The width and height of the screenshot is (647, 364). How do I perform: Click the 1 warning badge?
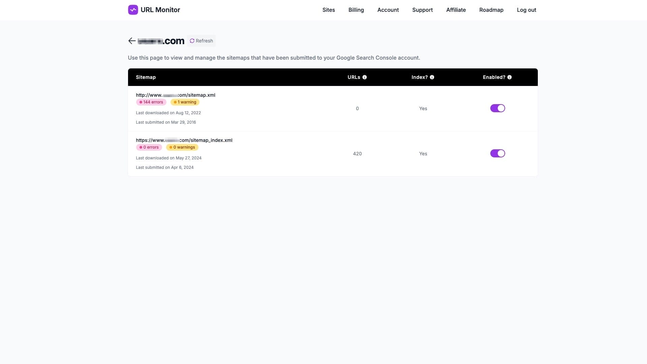pos(185,102)
